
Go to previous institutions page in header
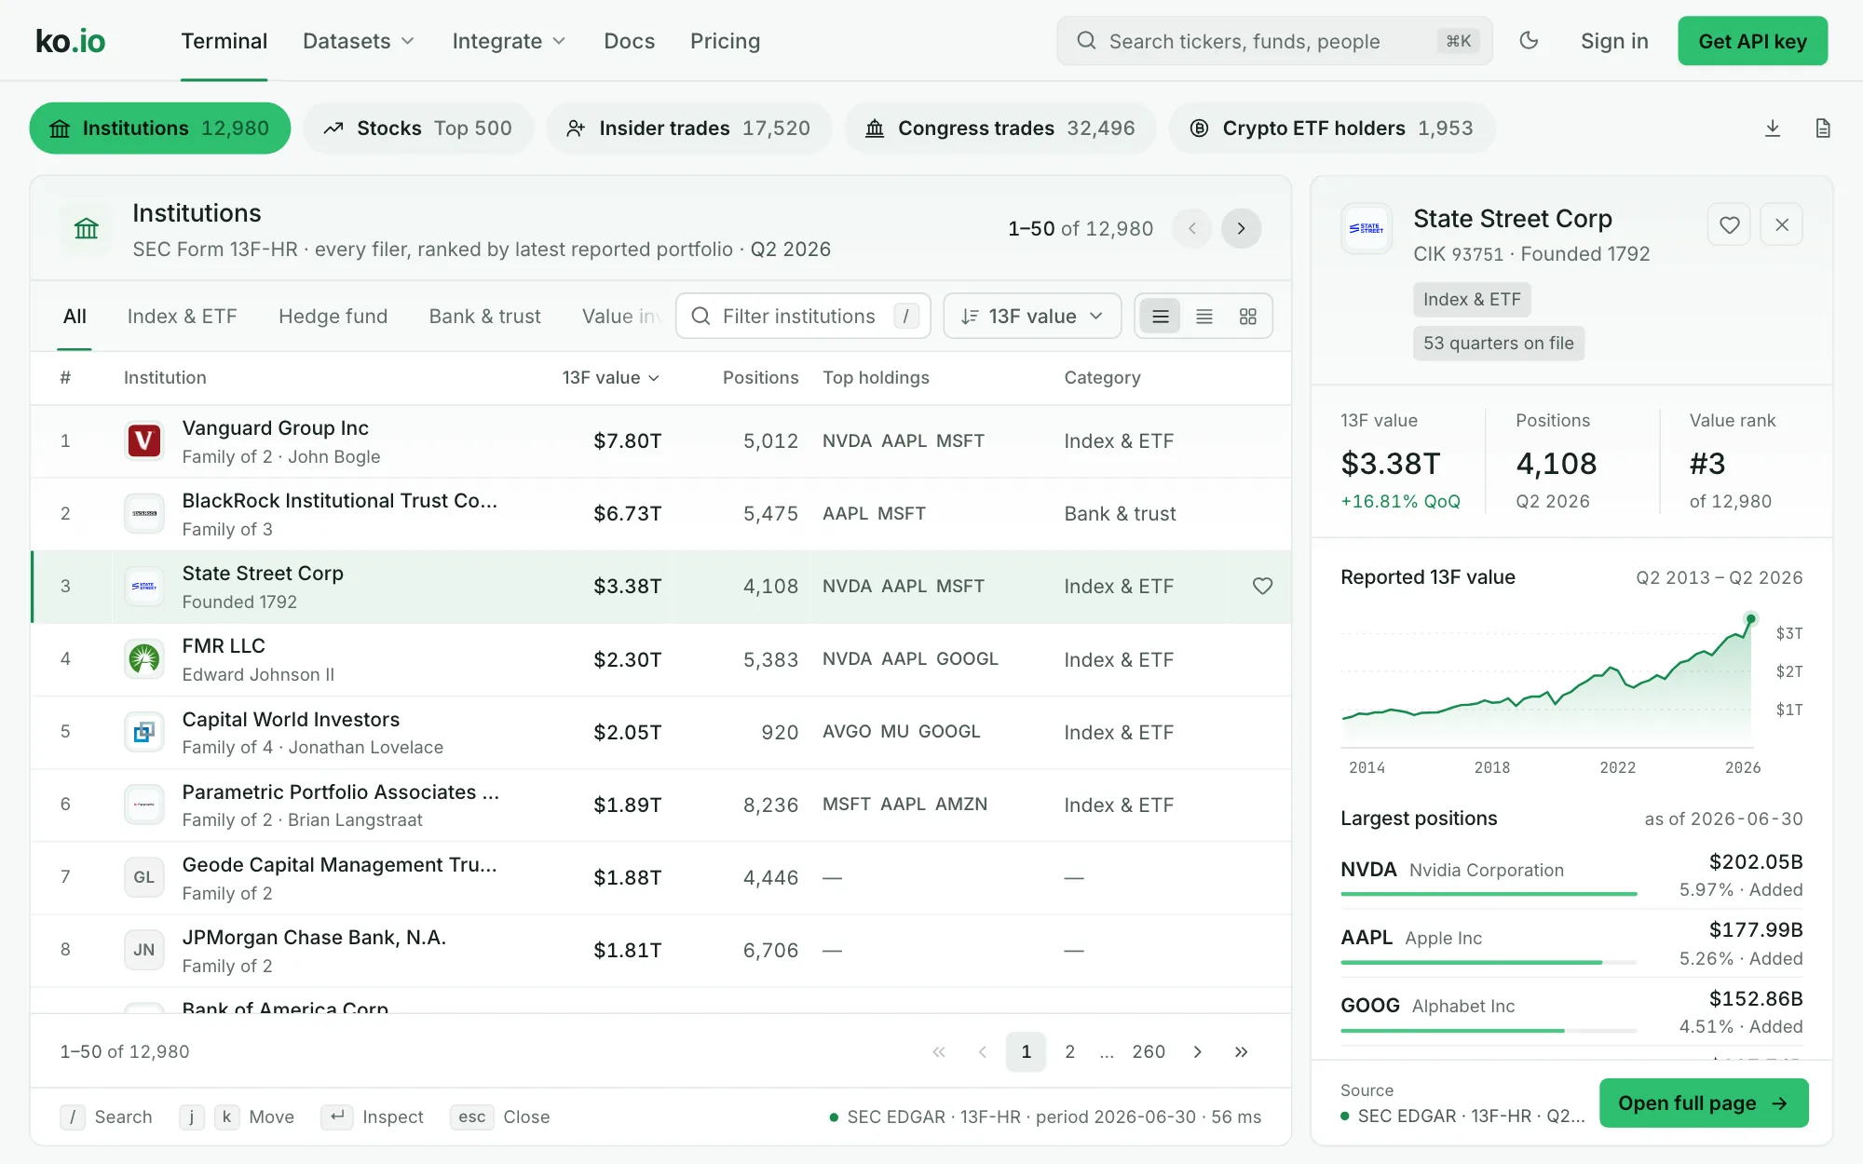coord(1191,228)
